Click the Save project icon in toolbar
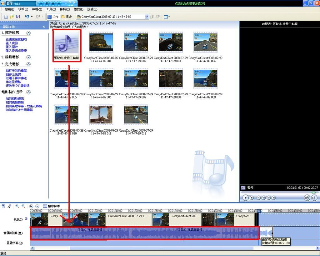Image resolution: width=320 pixels, height=256 pixels. coord(18,17)
